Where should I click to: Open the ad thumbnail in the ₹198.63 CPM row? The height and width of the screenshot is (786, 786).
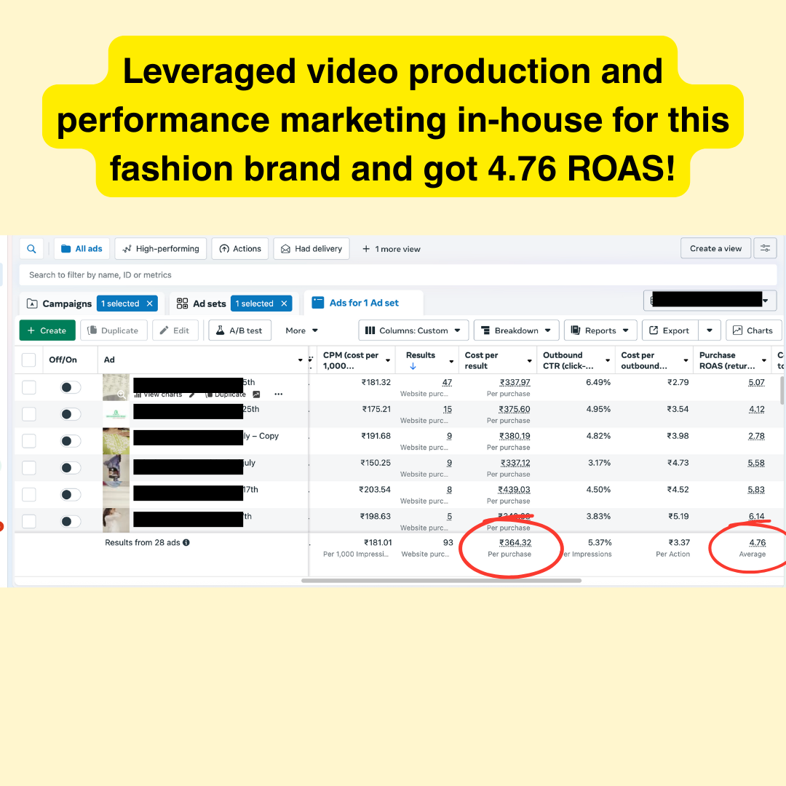pos(116,520)
